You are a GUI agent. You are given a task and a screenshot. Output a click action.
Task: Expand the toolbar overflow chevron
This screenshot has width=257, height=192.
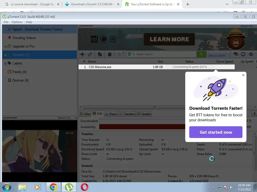coord(123,52)
